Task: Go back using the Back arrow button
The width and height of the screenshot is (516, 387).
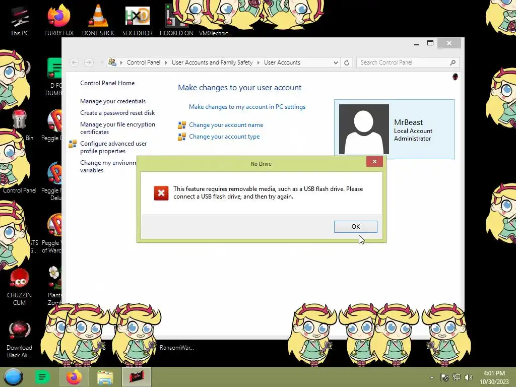Action: [x=75, y=62]
